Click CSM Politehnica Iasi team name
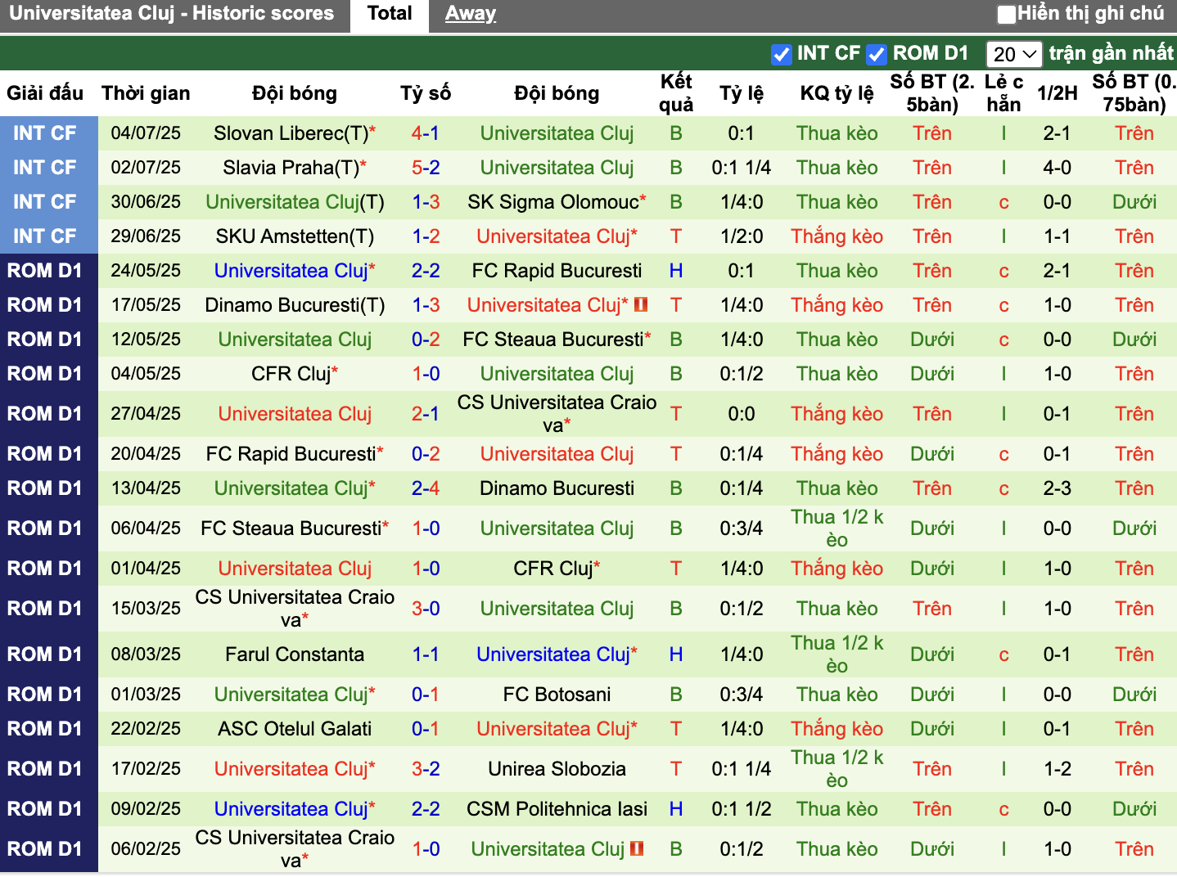 tap(557, 809)
